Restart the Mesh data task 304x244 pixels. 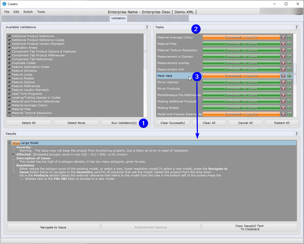[289, 76]
